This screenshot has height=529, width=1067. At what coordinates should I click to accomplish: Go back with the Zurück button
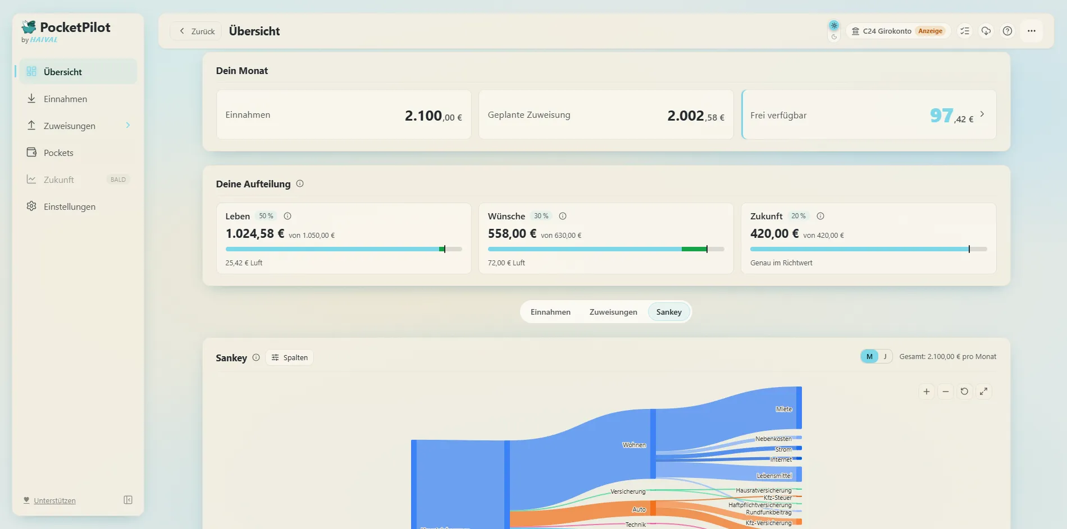[197, 31]
